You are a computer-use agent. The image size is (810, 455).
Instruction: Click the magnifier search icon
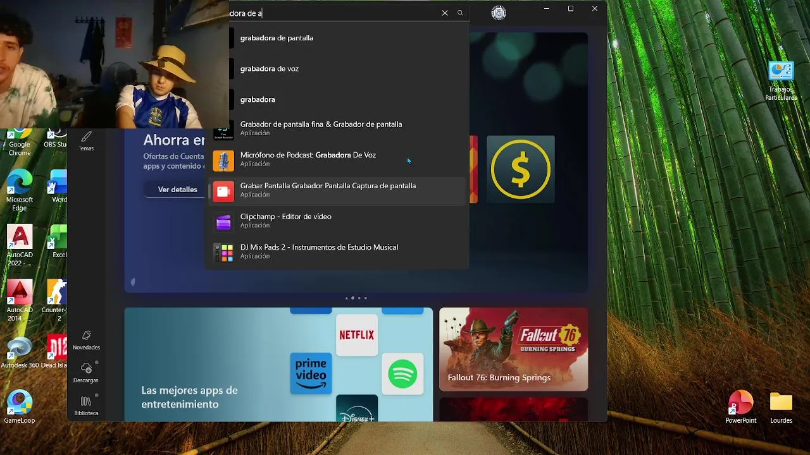(460, 13)
